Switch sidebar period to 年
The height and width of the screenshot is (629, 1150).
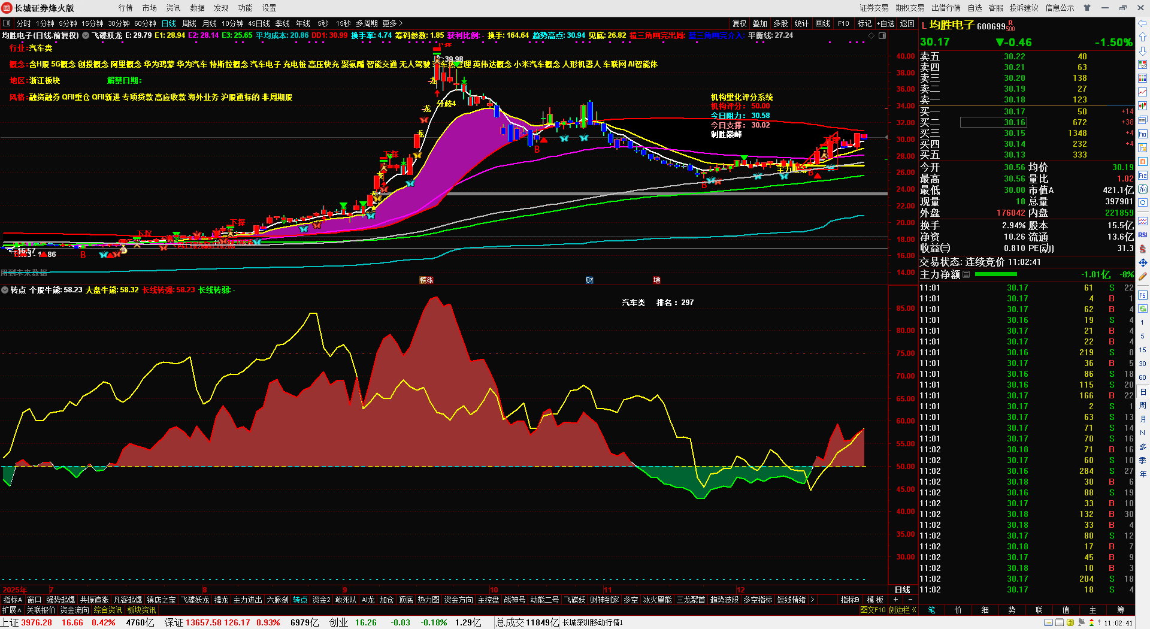(1143, 474)
